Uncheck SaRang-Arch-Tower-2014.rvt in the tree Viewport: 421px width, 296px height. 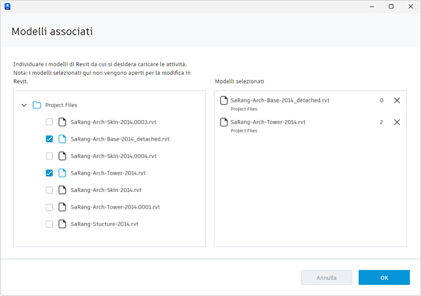pyautogui.click(x=50, y=173)
